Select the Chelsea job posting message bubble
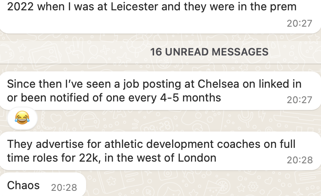 point(160,91)
